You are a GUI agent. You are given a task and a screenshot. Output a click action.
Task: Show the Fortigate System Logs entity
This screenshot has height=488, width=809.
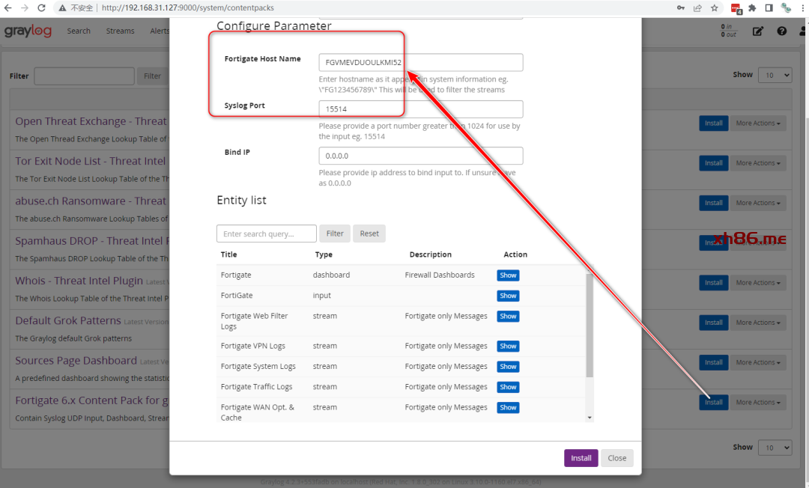(508, 367)
